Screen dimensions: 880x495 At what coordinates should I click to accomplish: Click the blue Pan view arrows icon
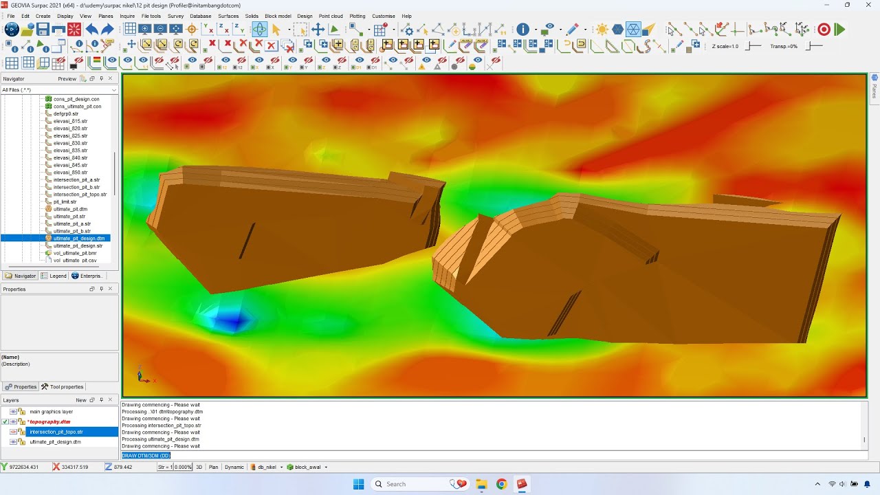(318, 29)
